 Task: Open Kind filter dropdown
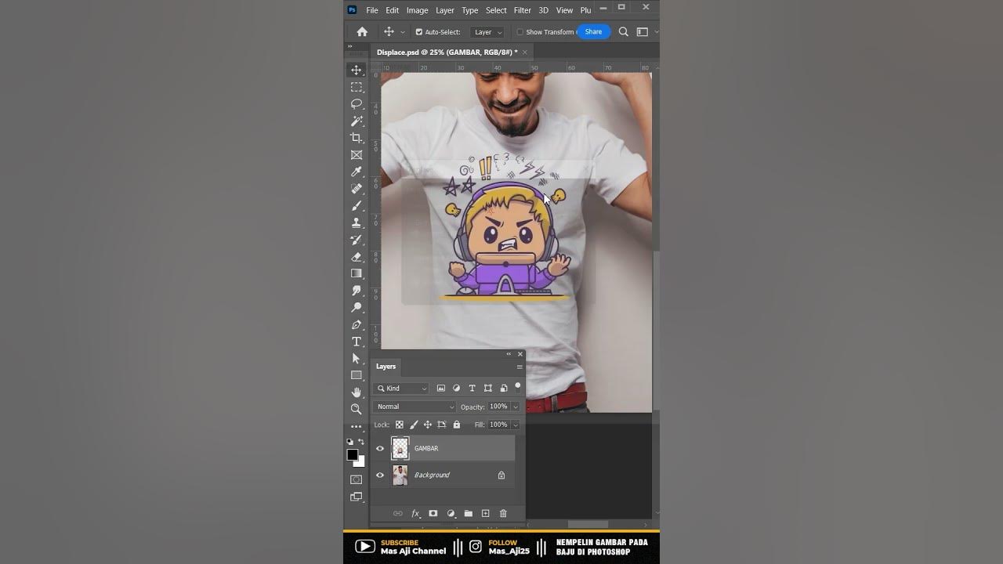pyautogui.click(x=402, y=389)
